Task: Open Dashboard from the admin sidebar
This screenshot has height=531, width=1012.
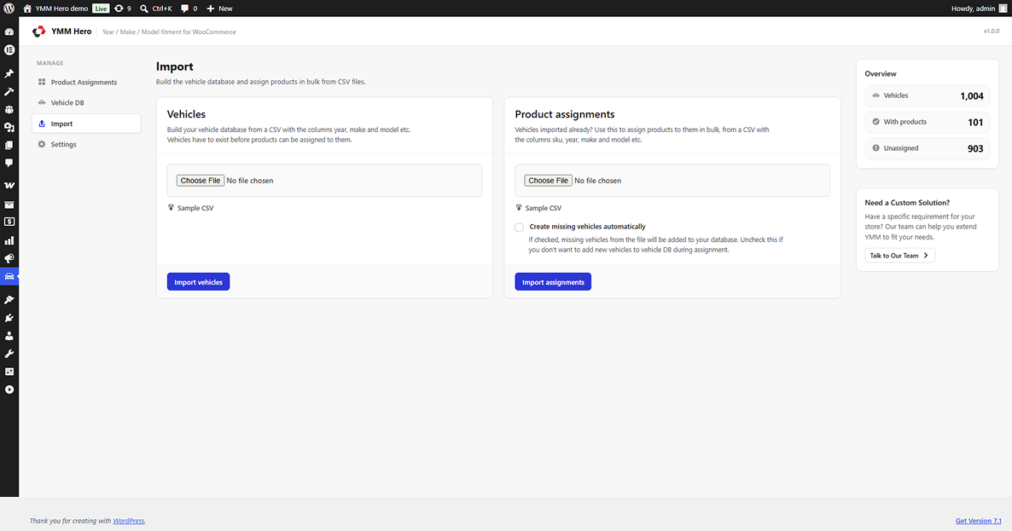Action: tap(9, 32)
